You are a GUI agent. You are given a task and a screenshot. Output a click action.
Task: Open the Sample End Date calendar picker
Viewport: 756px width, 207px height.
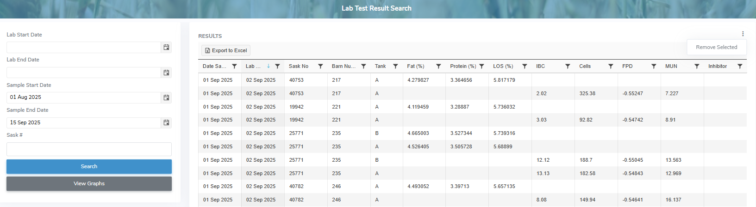166,122
